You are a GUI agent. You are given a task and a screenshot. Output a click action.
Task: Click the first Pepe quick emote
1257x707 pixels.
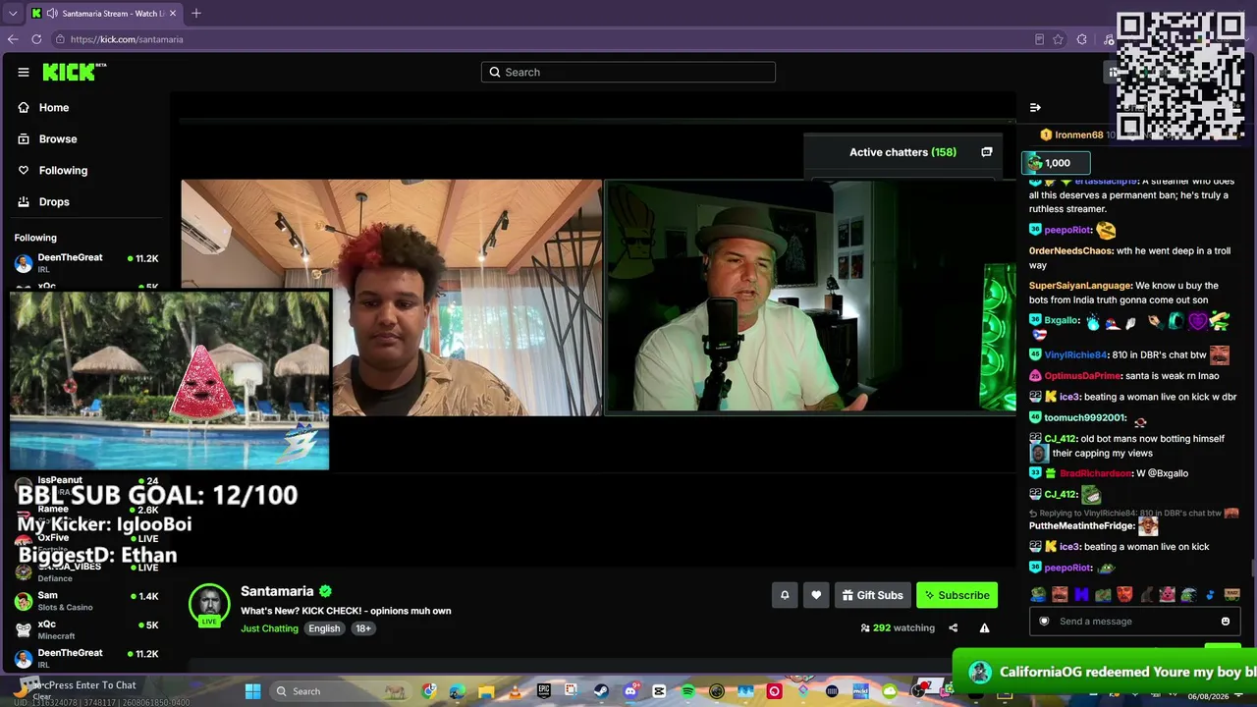click(1038, 594)
